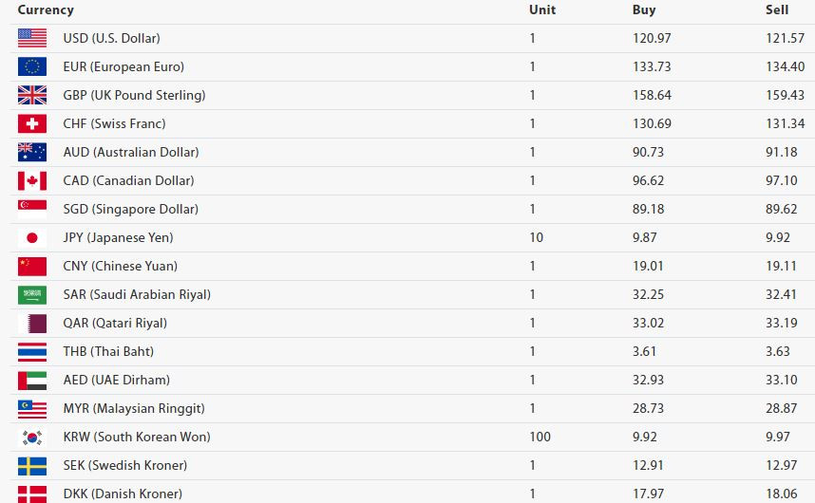815x503 pixels.
Task: Select the UK flag icon
Action: pos(32,96)
